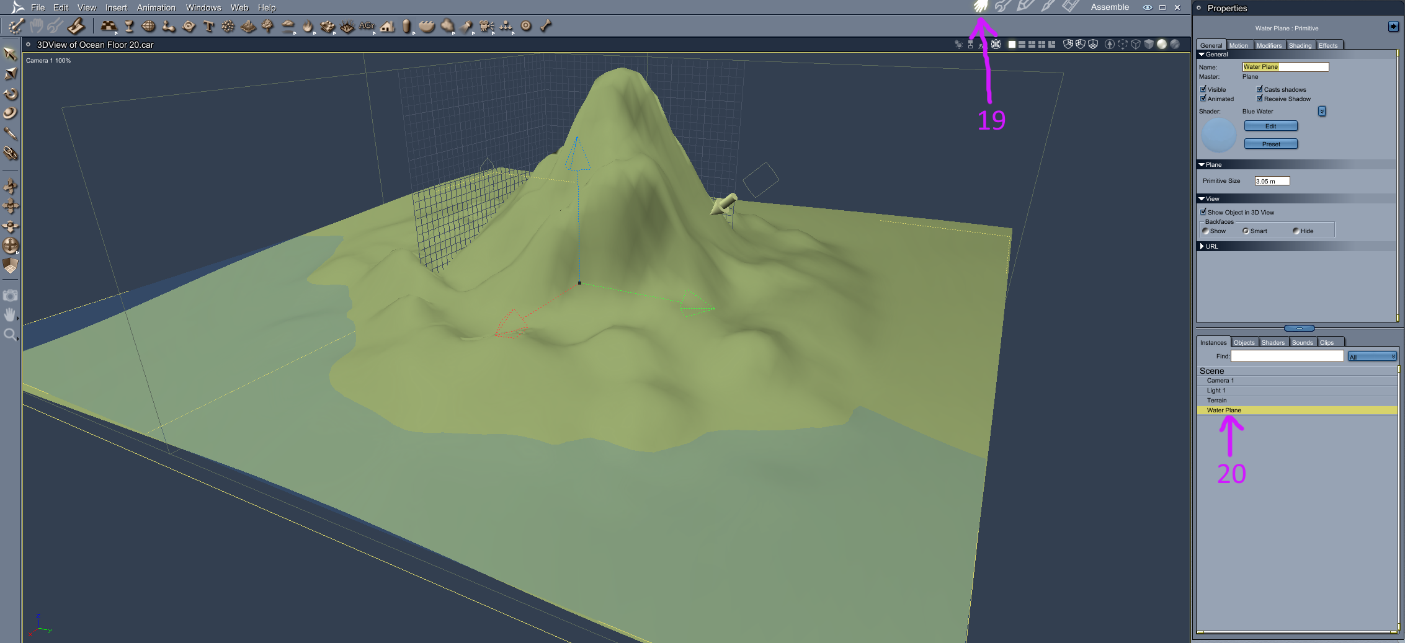Open the File menu
The image size is (1405, 643).
[x=38, y=7]
